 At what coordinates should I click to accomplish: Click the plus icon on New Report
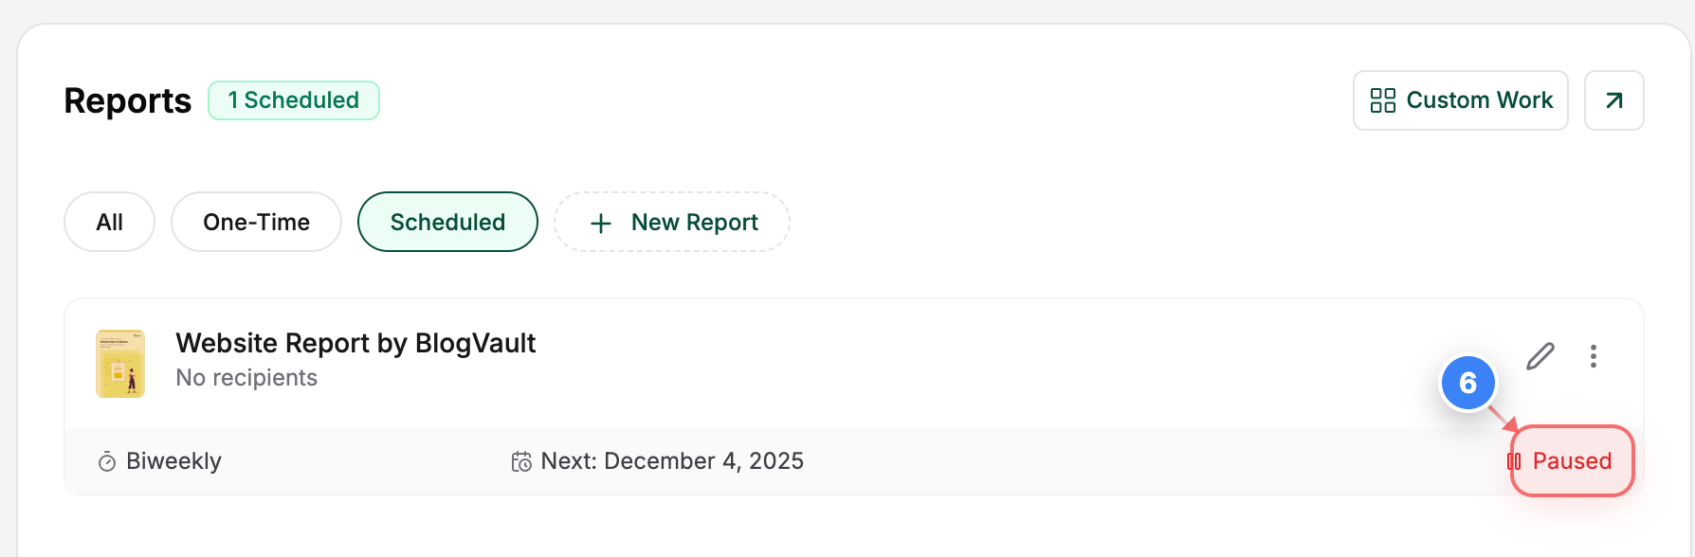pyautogui.click(x=600, y=222)
